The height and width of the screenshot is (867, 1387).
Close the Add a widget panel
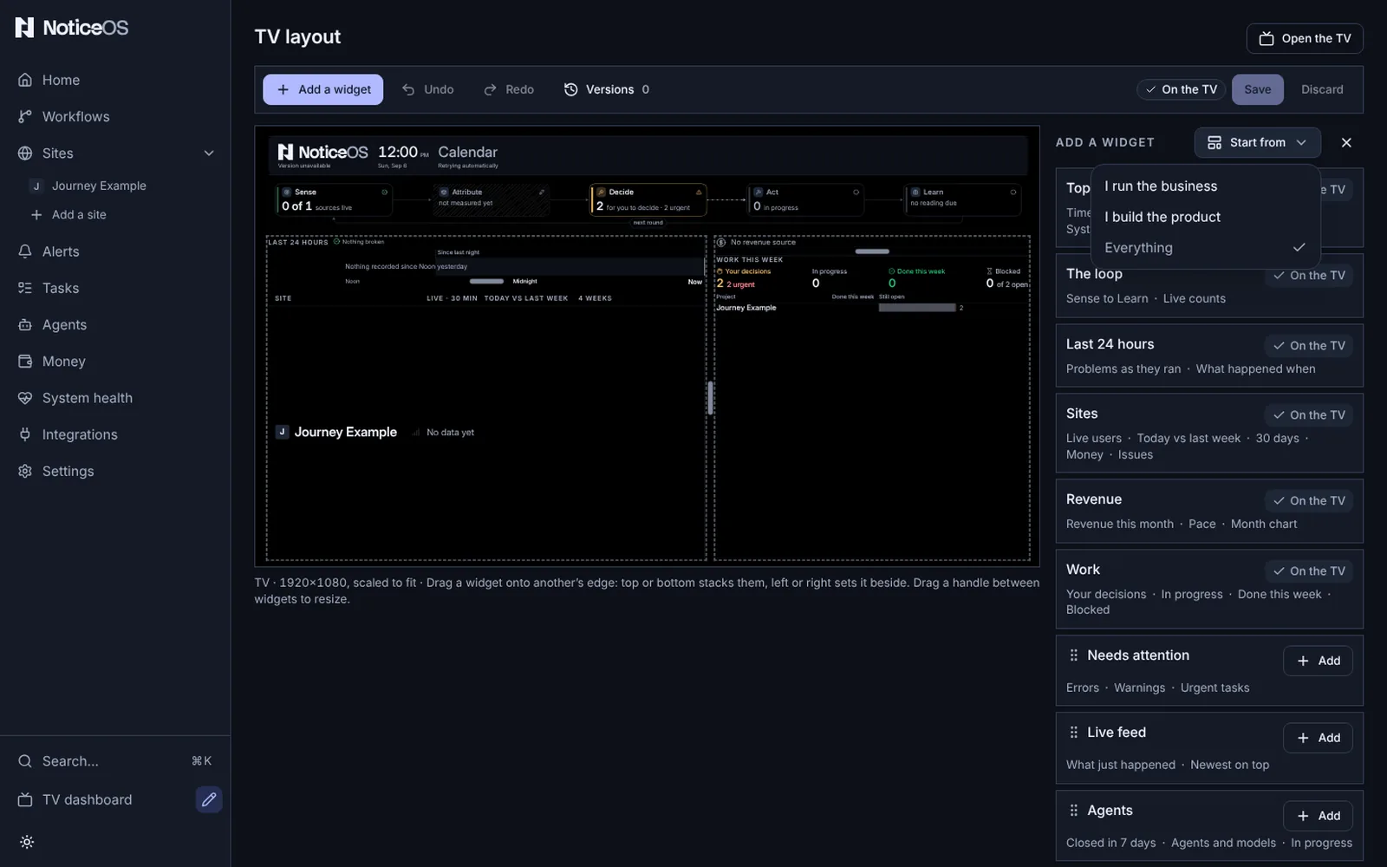(1346, 142)
